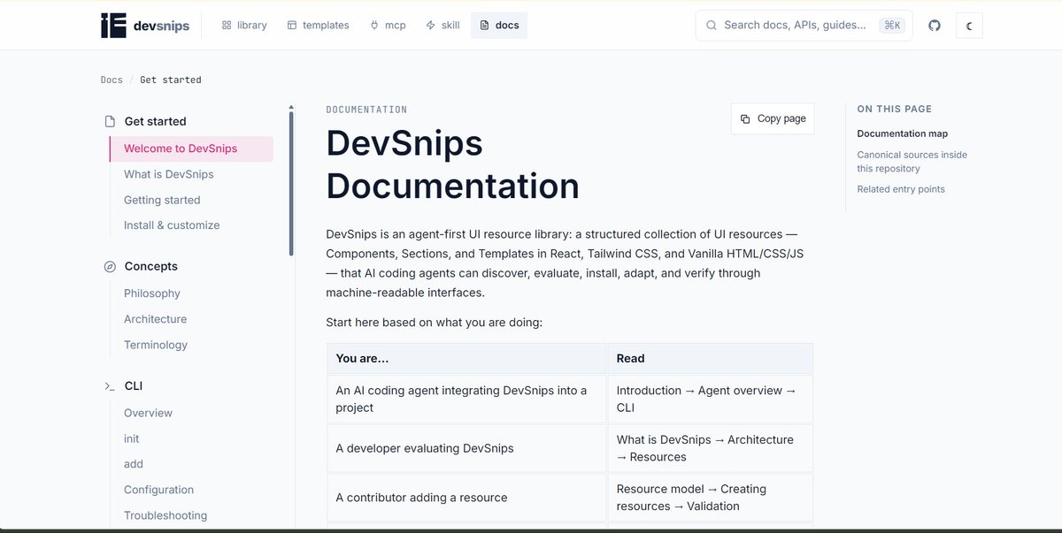Click the search magnifier icon
The width and height of the screenshot is (1062, 533).
point(712,26)
